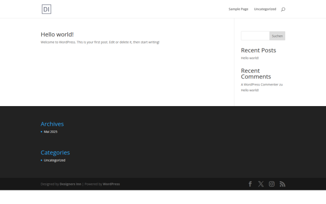This screenshot has width=326, height=204.
Task: Open the X (Twitter) footer icon
Action: [261, 184]
